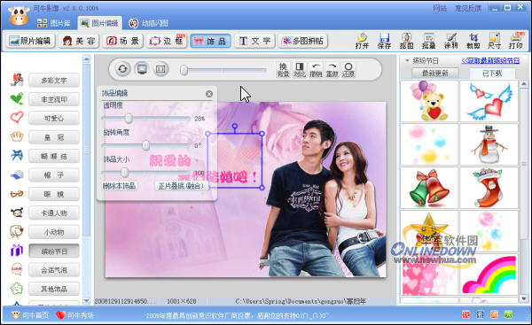
Task: Click the rotate icon above the canvas
Action: 122,69
